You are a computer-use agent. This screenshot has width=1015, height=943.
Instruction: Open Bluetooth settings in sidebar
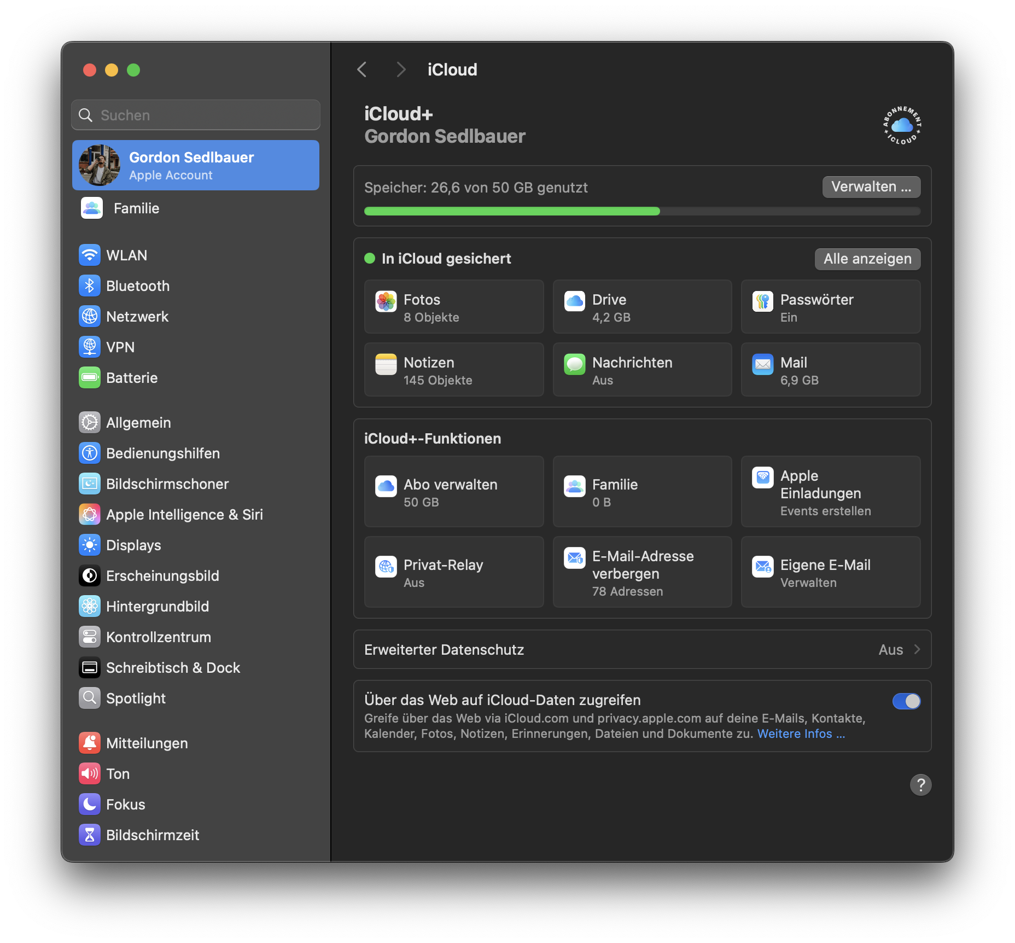pyautogui.click(x=137, y=286)
